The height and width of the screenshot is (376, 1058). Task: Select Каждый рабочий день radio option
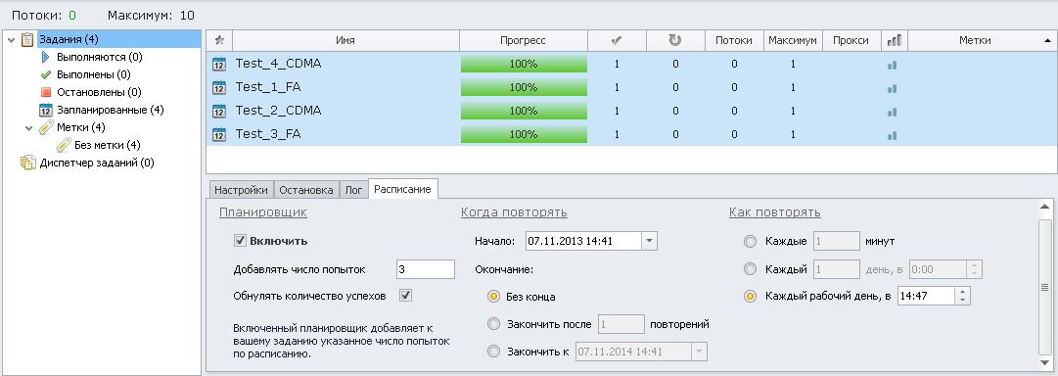[750, 296]
